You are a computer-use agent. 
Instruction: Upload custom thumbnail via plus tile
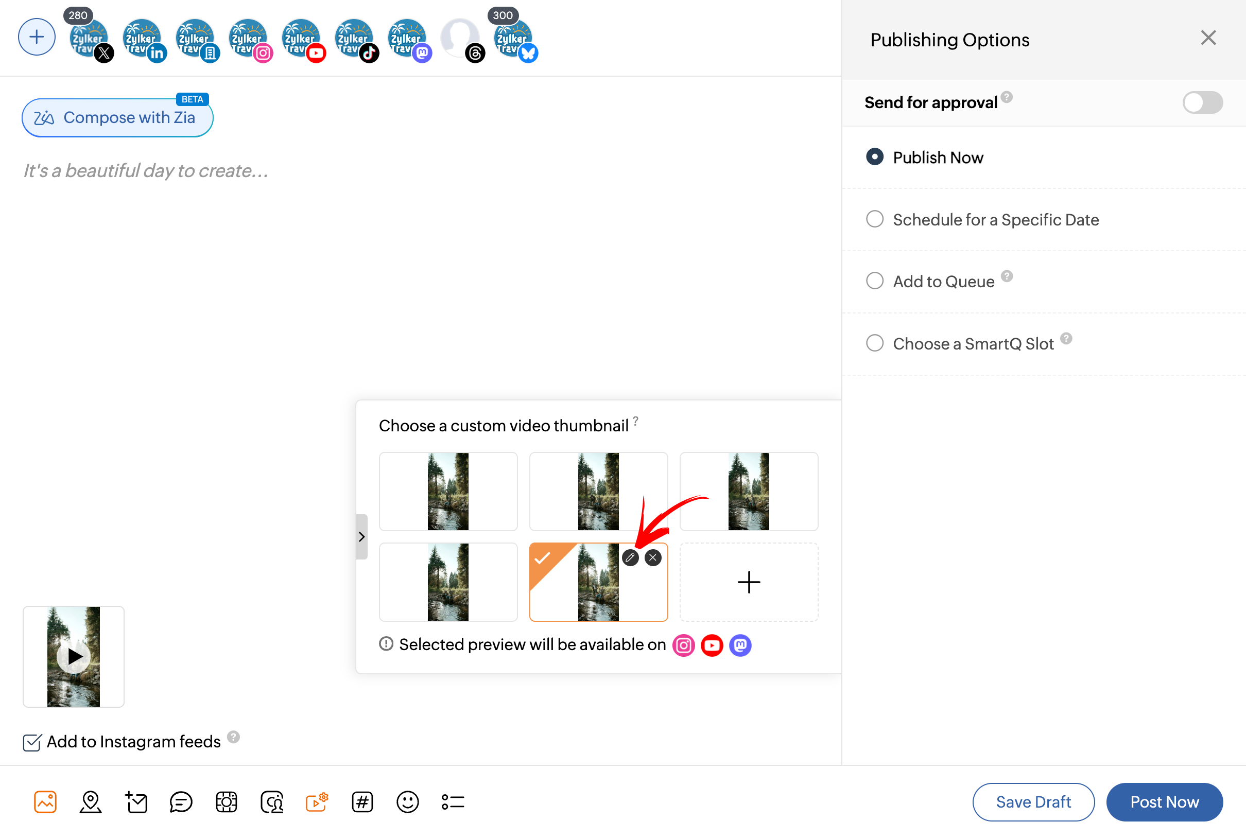(748, 582)
